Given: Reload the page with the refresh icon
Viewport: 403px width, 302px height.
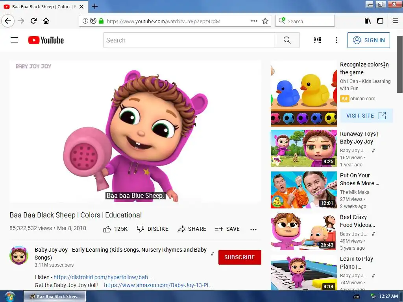Looking at the screenshot, I should click(x=33, y=21).
